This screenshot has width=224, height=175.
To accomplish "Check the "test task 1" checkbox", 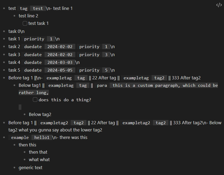I will 25,23.
